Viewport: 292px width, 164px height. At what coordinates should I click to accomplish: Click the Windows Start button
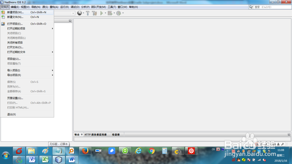6,155
